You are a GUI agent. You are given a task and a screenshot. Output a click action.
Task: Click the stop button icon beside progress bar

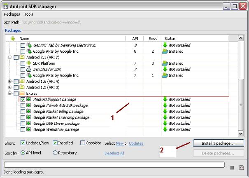[232, 168]
